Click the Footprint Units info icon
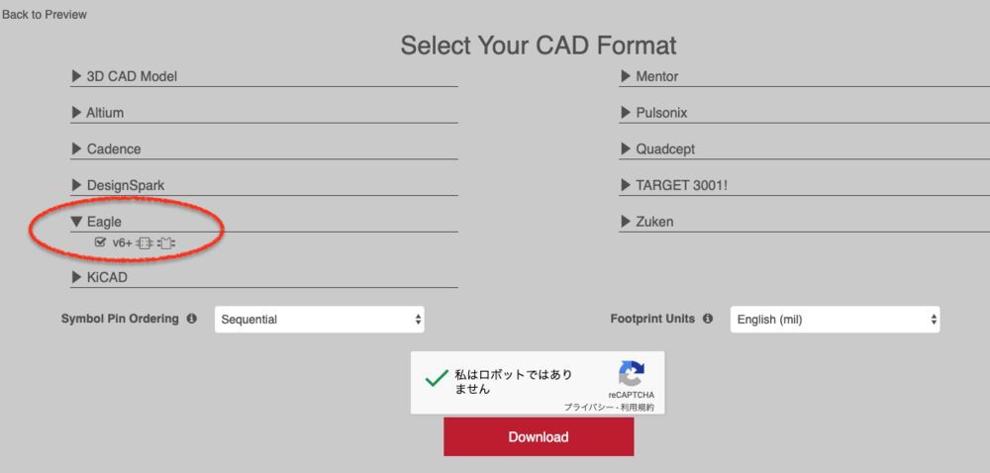This screenshot has width=990, height=473. [708, 319]
